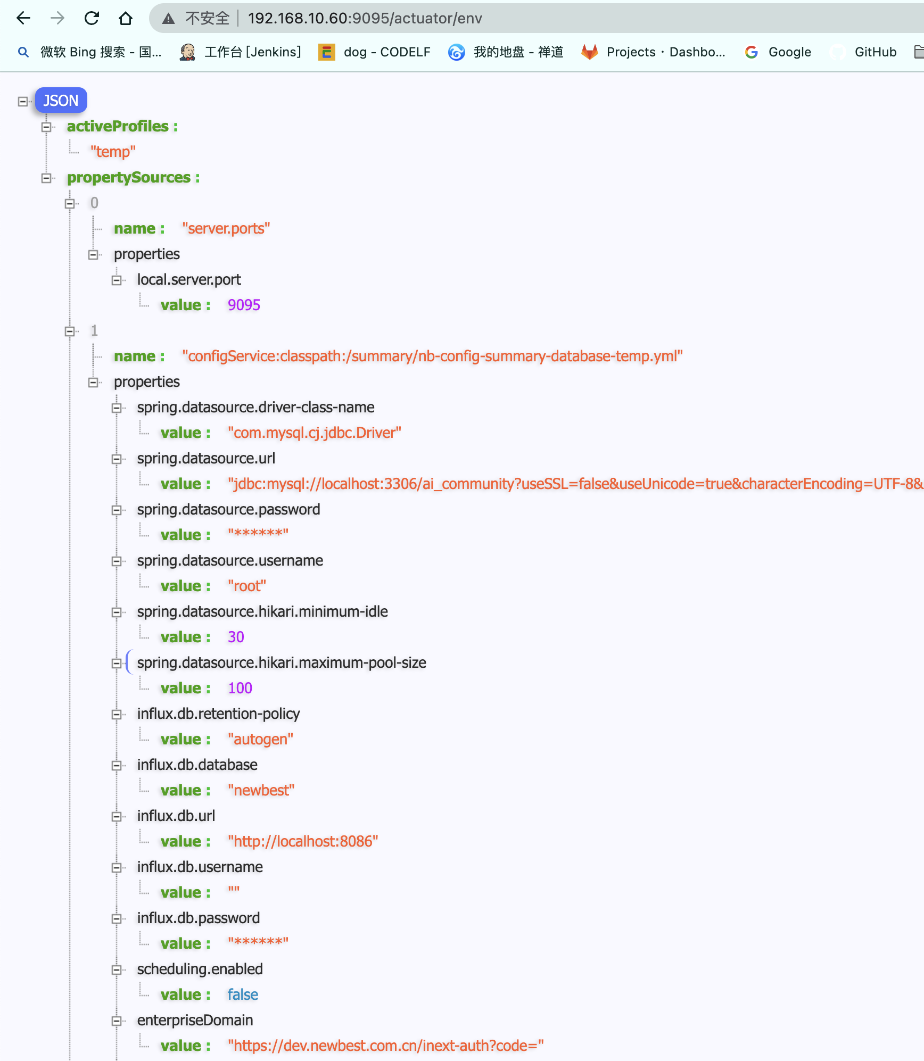This screenshot has height=1061, width=924.
Task: Select the spring.datasource.url key
Action: [206, 458]
